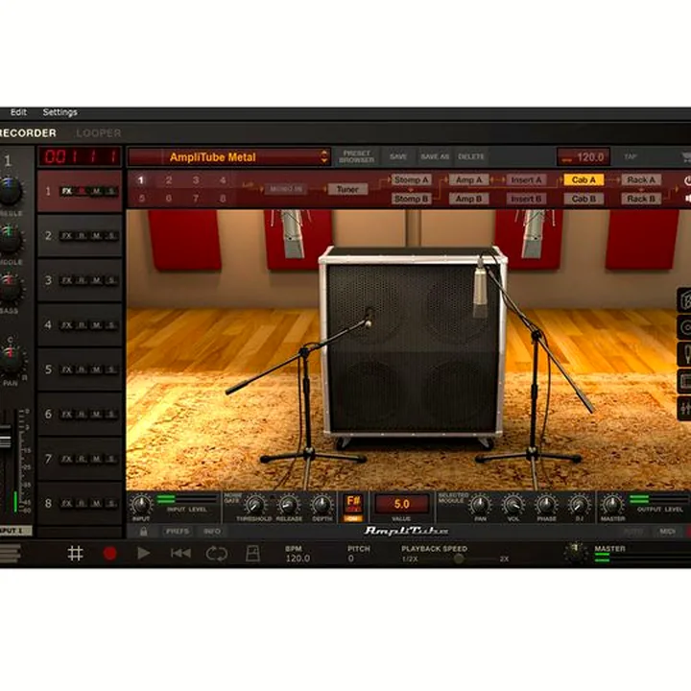Toggle the Mono In input mode
Viewport: 691px width, 691px height.
[x=286, y=189]
